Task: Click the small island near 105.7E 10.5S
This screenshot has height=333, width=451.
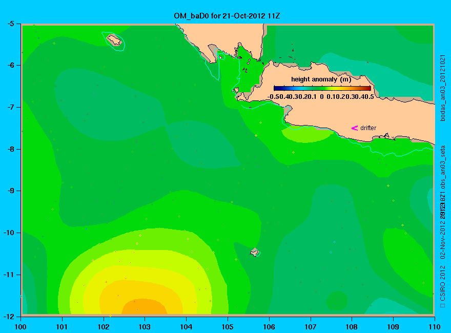Action: pos(254,252)
